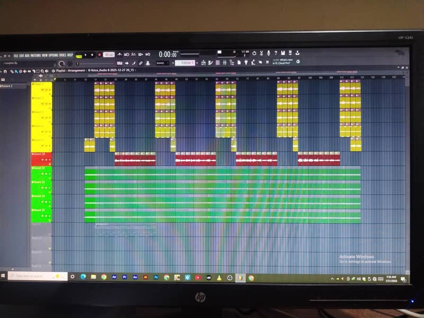Mute the red Insert 10 track

point(33,153)
